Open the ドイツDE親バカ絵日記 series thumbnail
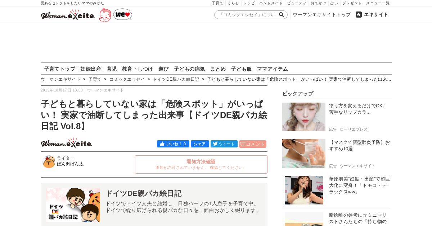 (73, 205)
